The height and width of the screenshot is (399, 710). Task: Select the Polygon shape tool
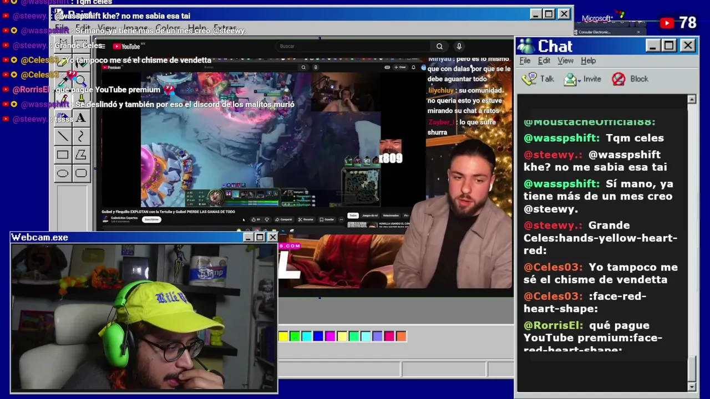click(81, 155)
